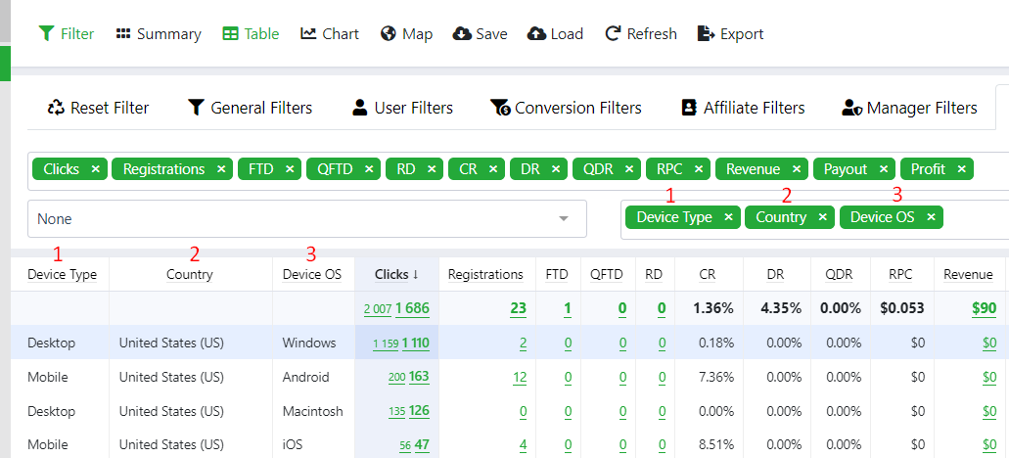Open the Conversion Filters tab
Viewport: 1009px width, 458px height.
(x=566, y=108)
